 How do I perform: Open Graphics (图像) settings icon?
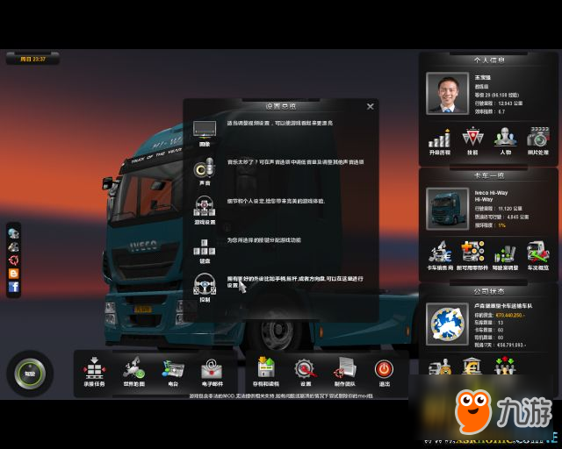pos(205,129)
